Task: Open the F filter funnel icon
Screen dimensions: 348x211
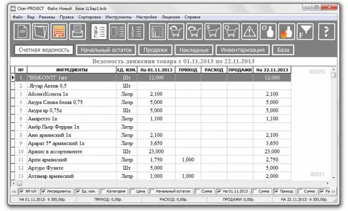Action: tap(305, 32)
